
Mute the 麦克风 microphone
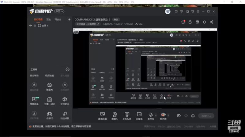tap(151, 116)
